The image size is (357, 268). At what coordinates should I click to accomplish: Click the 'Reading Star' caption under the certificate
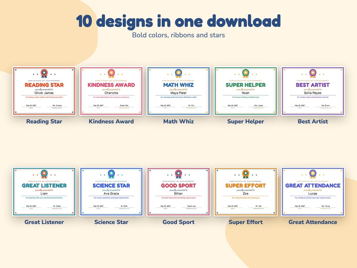[44, 121]
